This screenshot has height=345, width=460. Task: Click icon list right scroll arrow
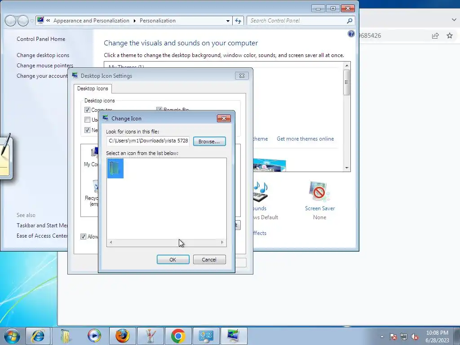(222, 242)
